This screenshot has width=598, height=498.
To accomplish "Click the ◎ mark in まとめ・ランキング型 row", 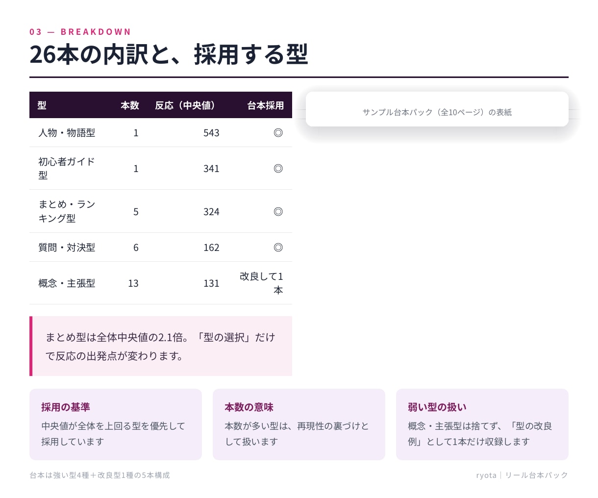I will 278,212.
